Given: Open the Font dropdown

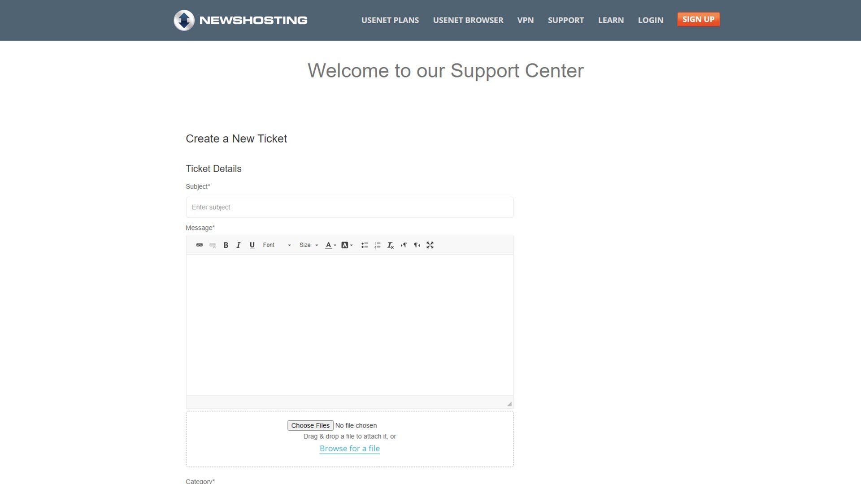Looking at the screenshot, I should (277, 245).
